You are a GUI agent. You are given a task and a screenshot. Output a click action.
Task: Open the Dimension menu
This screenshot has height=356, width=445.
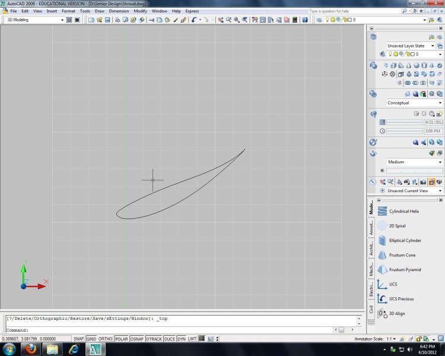click(x=119, y=11)
